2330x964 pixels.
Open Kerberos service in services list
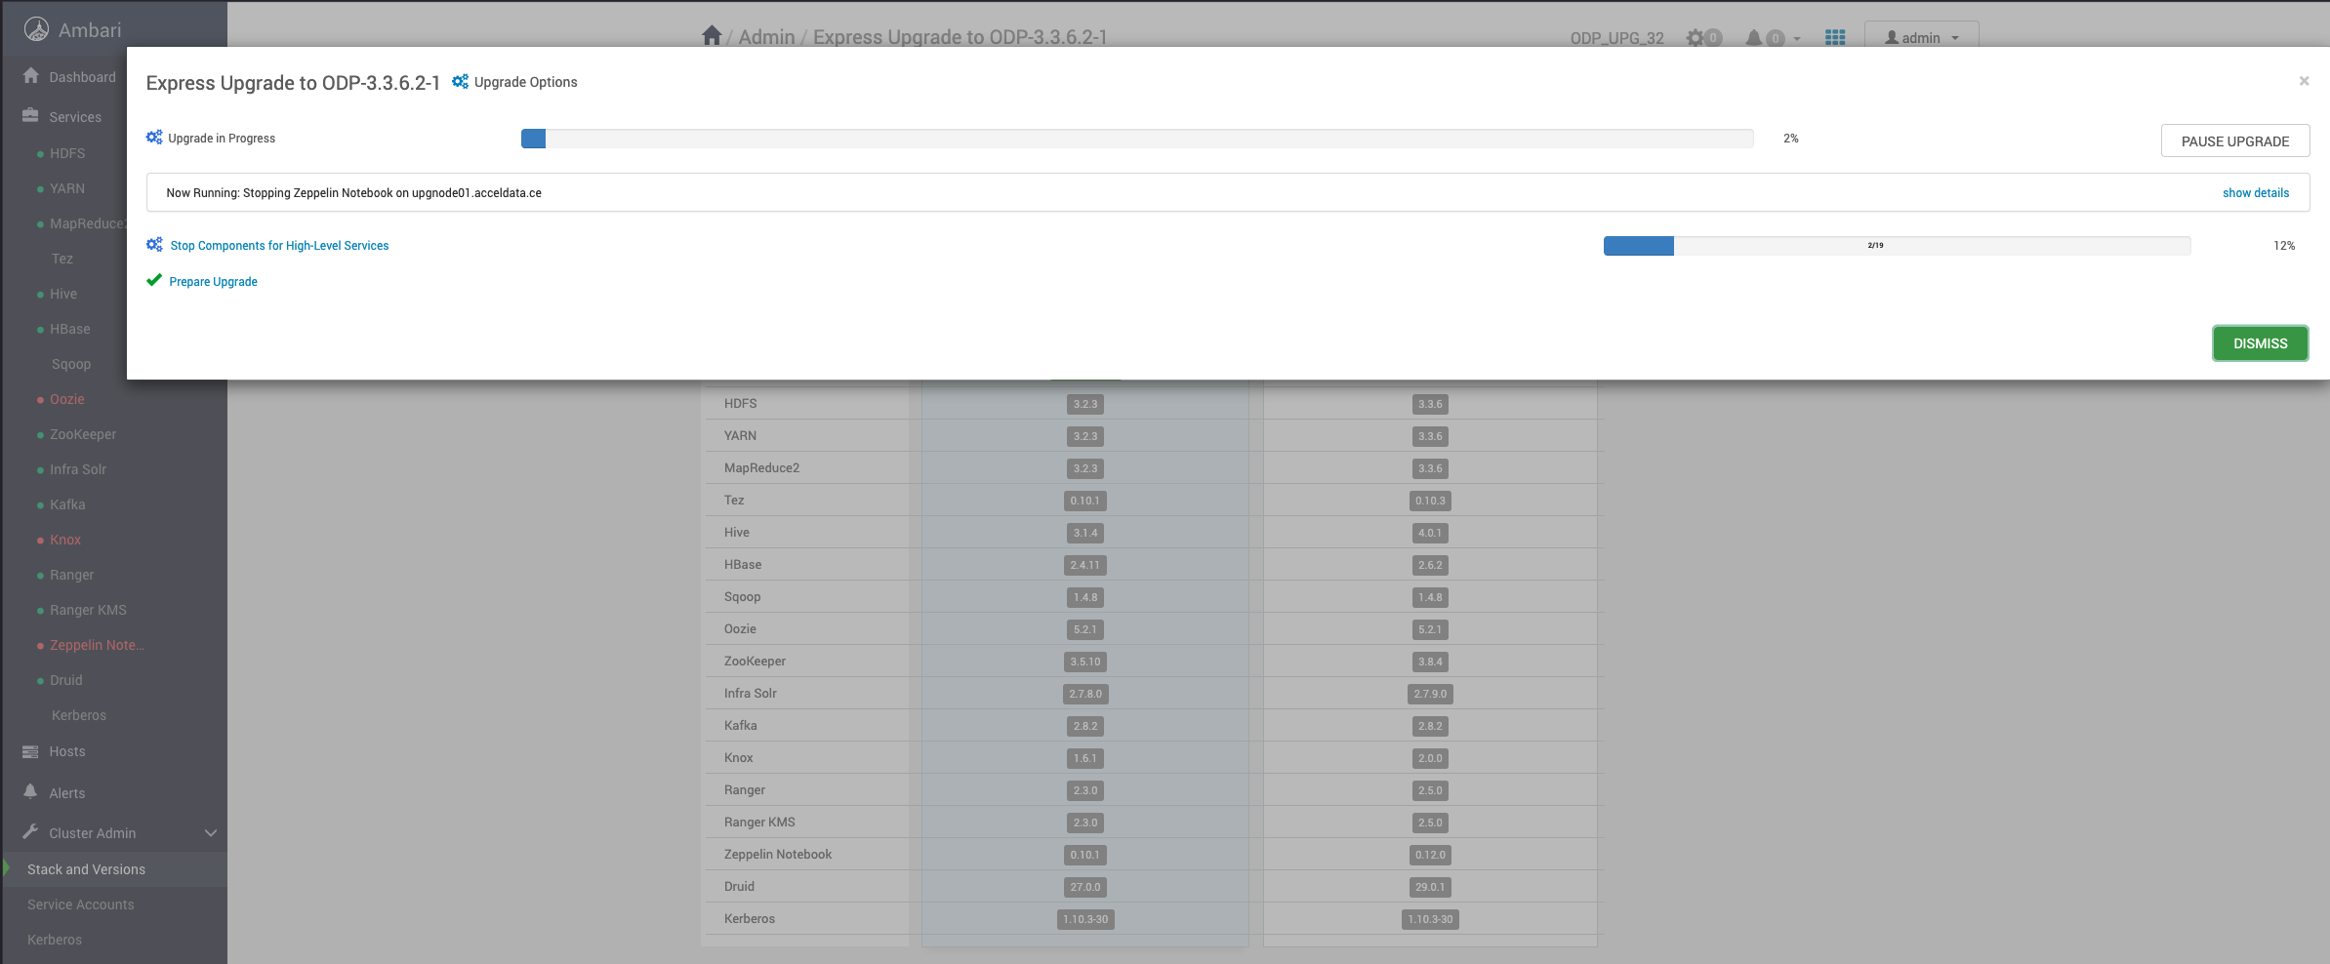tap(79, 715)
